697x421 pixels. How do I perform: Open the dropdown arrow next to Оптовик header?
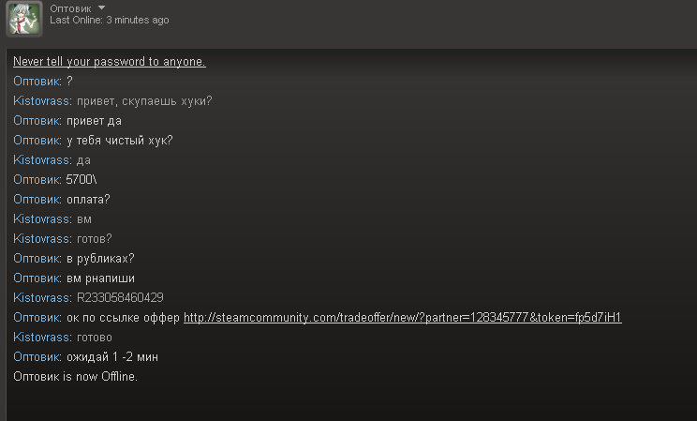(x=102, y=8)
